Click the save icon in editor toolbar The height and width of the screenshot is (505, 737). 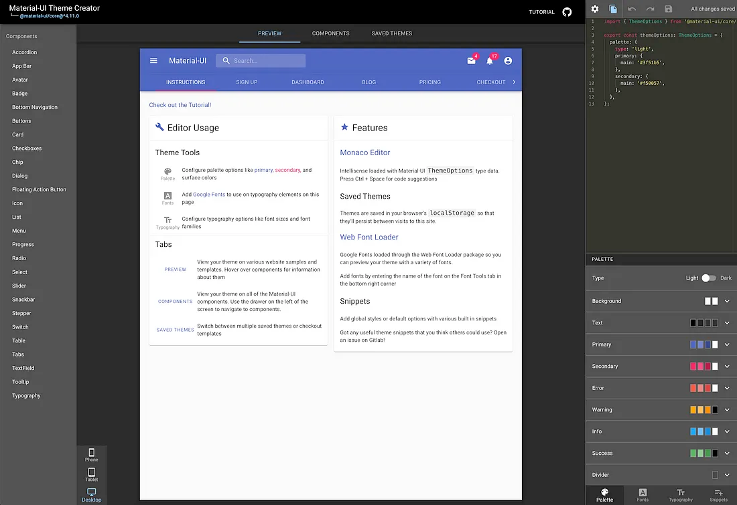(668, 9)
